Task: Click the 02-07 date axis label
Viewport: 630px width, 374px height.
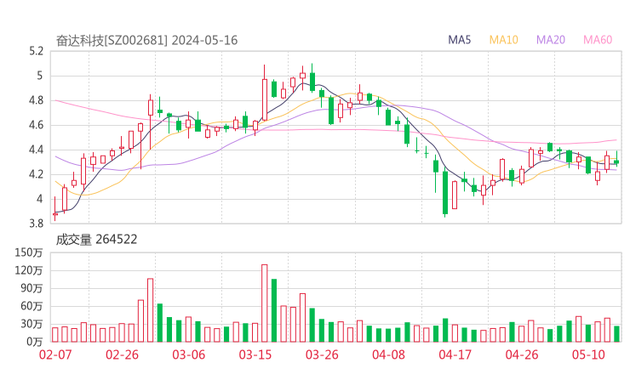Action: (55, 354)
